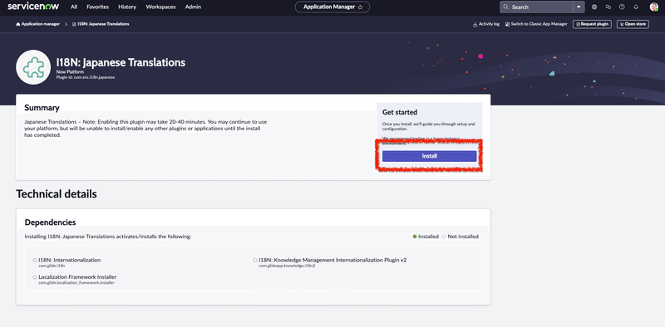Favorite Application Manager with the star icon
This screenshot has width=665, height=327.
(x=361, y=7)
